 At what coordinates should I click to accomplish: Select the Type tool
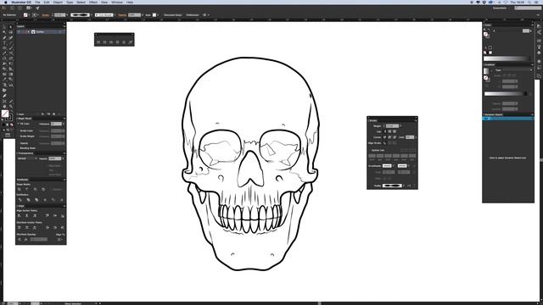[4, 43]
